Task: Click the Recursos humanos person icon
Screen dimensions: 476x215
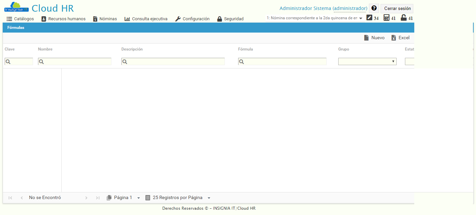Action: pyautogui.click(x=43, y=19)
